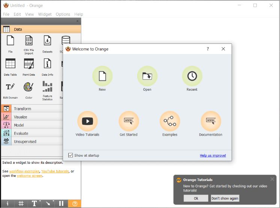Click the 'Help us improve!' link

[x=213, y=156]
